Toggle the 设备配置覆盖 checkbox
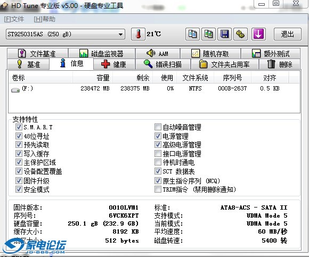Viewport: 309px width, 257px height. (x=19, y=171)
